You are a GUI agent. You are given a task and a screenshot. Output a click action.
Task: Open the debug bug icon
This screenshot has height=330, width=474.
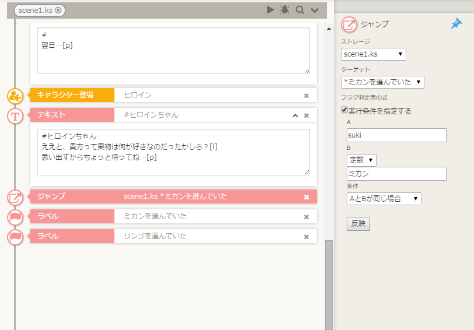click(284, 10)
